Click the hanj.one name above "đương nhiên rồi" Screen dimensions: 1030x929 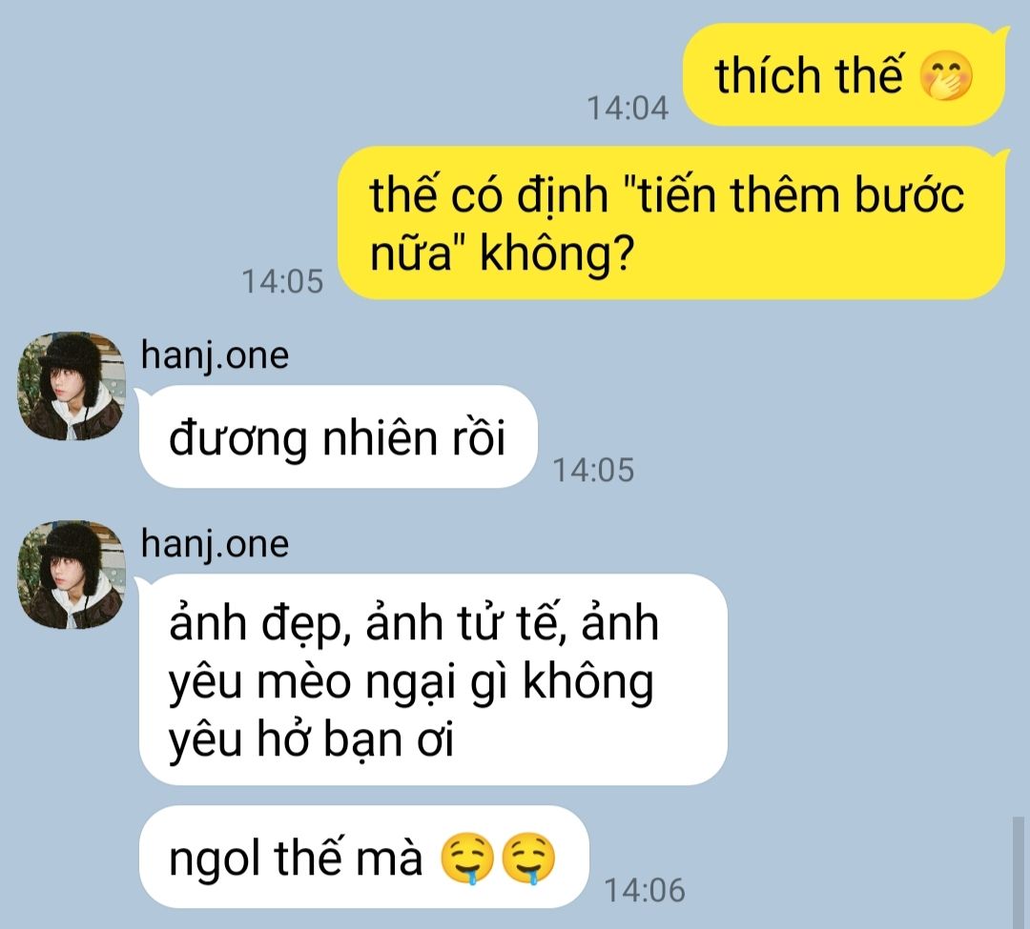(x=215, y=355)
